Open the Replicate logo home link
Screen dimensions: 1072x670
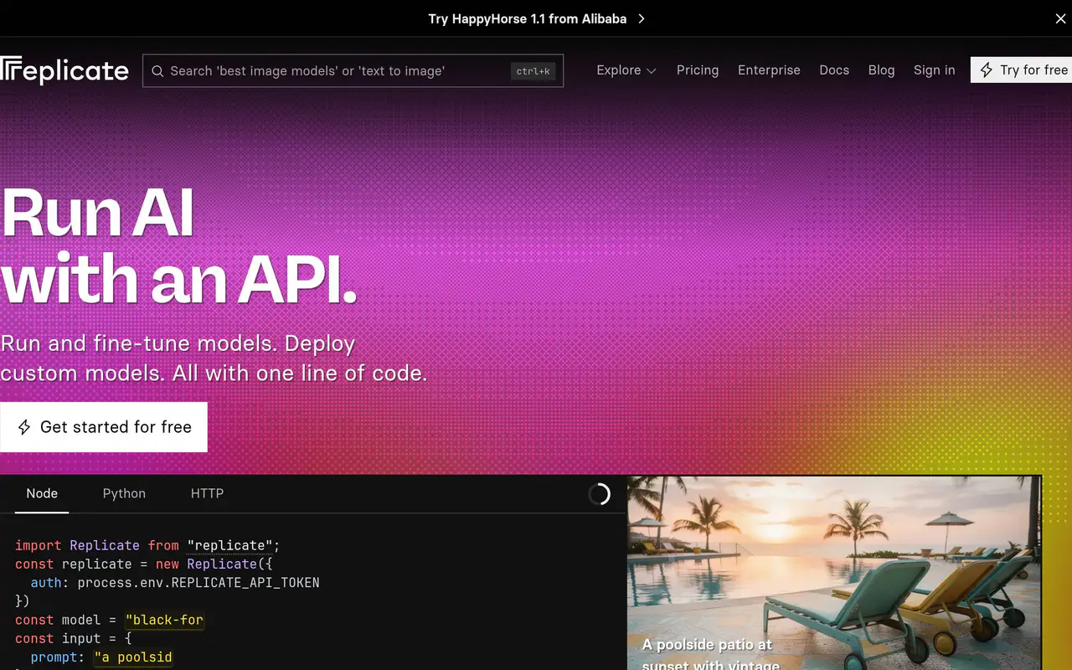pos(64,70)
